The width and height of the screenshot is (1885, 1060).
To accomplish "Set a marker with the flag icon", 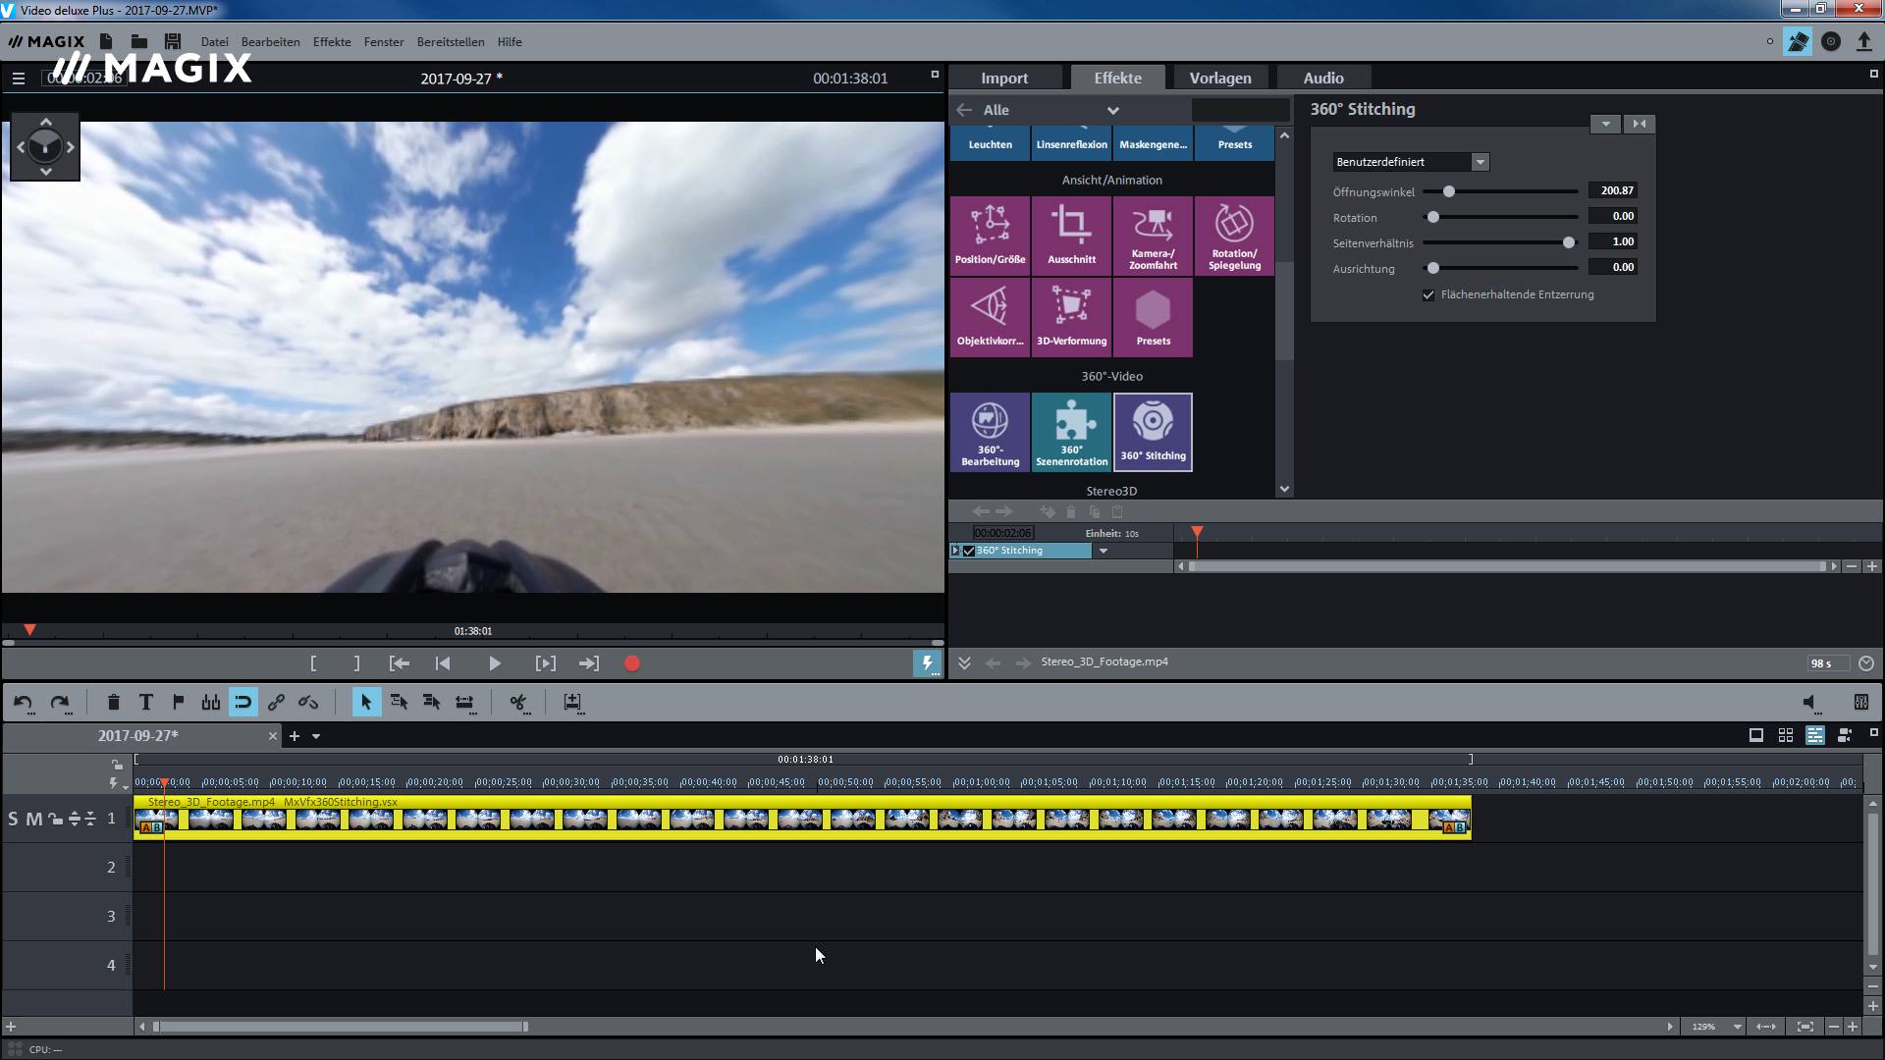I will [x=178, y=703].
